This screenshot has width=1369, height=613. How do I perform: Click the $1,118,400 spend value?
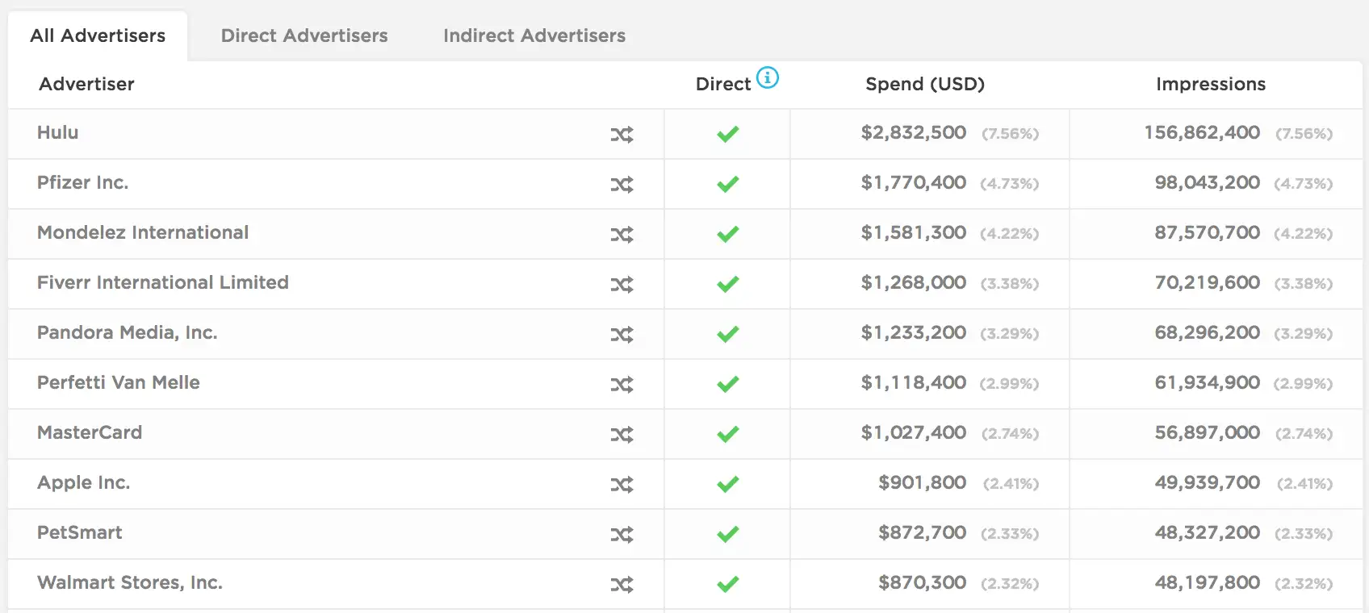coord(914,382)
